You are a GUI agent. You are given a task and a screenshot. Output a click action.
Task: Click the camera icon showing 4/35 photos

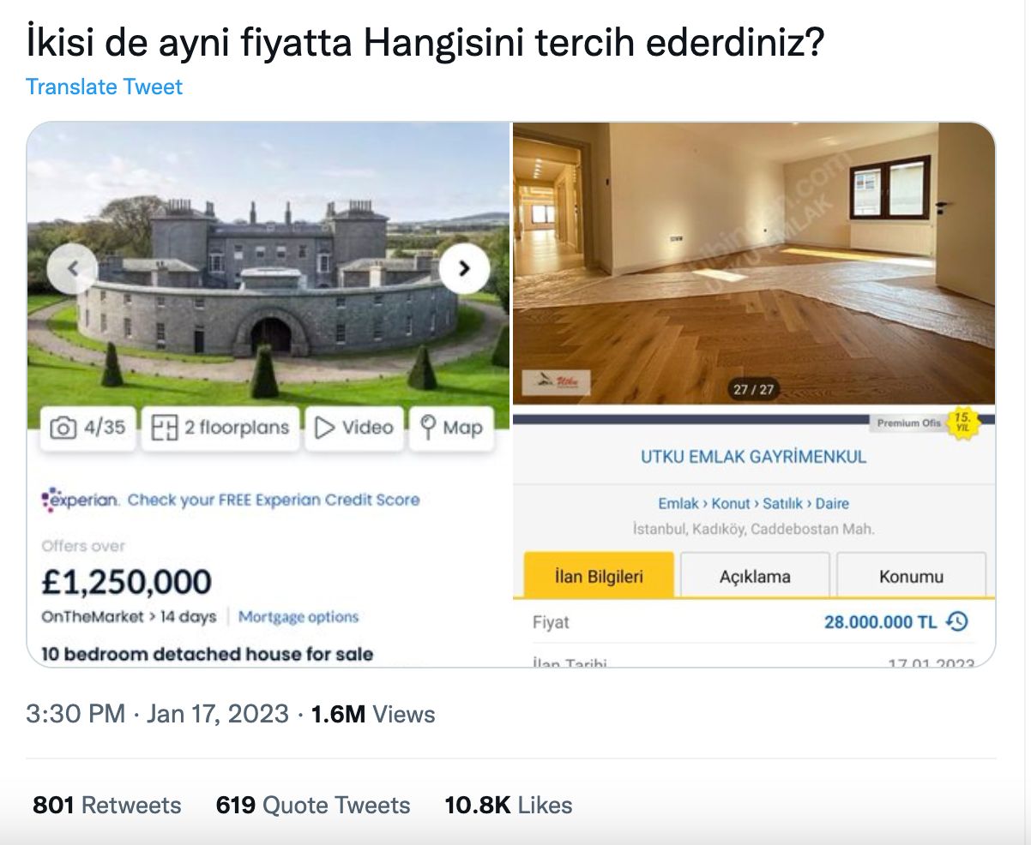point(63,428)
